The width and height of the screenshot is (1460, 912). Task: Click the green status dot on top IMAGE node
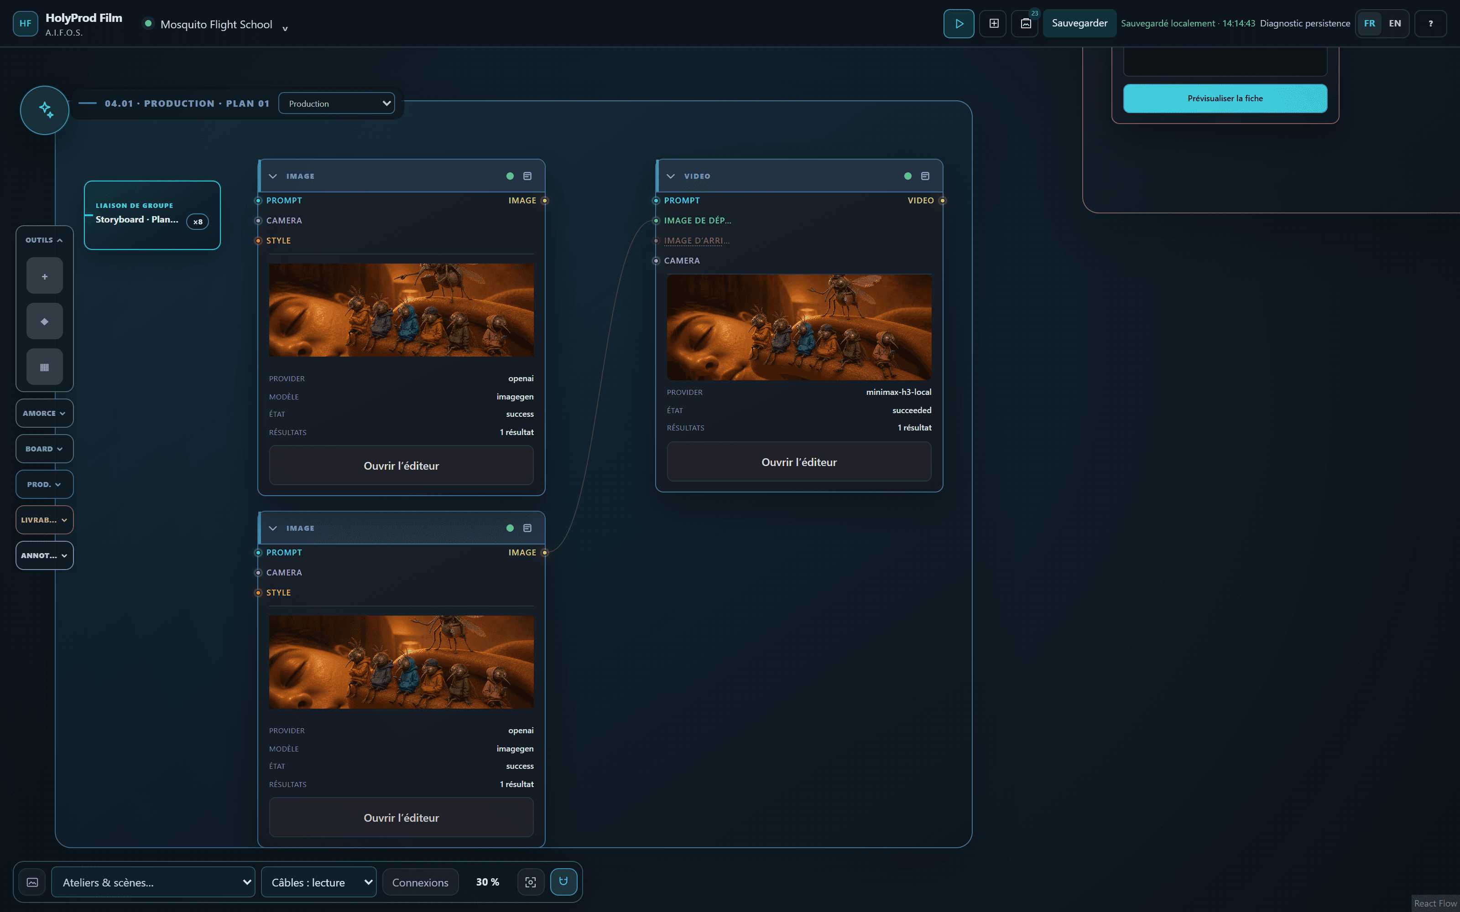[x=510, y=176]
